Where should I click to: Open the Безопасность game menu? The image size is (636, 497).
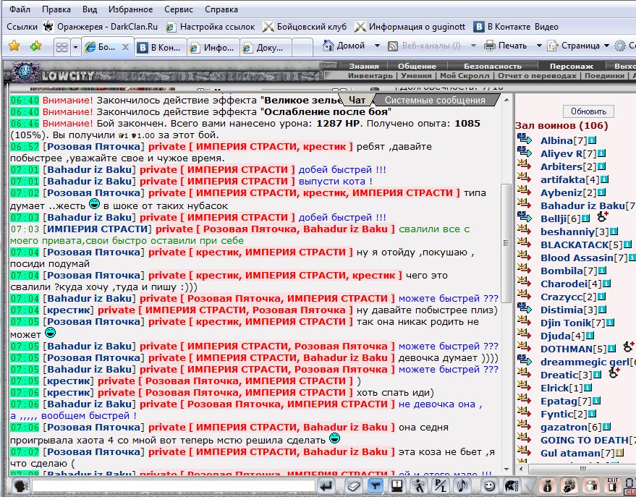(x=493, y=66)
